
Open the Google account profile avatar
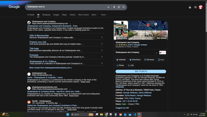(201, 7)
